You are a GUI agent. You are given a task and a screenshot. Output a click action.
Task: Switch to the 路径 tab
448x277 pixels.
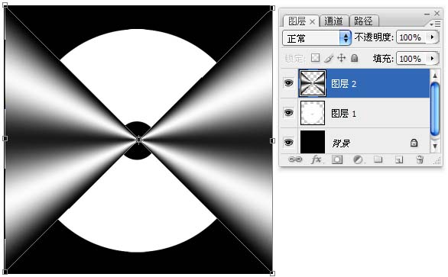coord(364,21)
